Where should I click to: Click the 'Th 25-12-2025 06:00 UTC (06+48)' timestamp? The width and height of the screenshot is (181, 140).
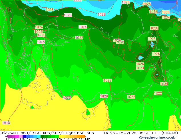pyautogui.click(x=141, y=133)
